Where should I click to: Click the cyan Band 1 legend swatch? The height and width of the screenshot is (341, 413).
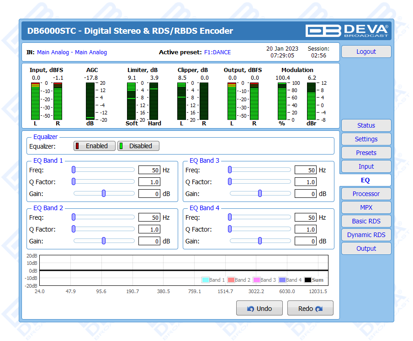tap(205, 280)
